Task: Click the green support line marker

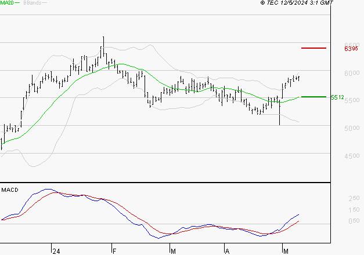Action: pos(313,97)
